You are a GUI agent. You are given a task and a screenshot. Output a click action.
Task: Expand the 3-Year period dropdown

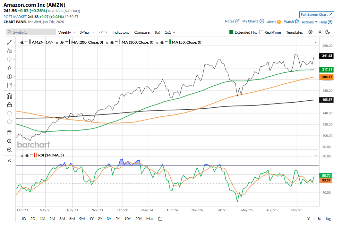click(87, 32)
